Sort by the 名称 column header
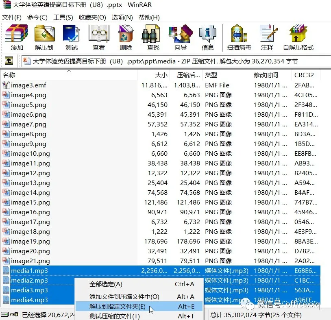 pyautogui.click(x=69, y=75)
